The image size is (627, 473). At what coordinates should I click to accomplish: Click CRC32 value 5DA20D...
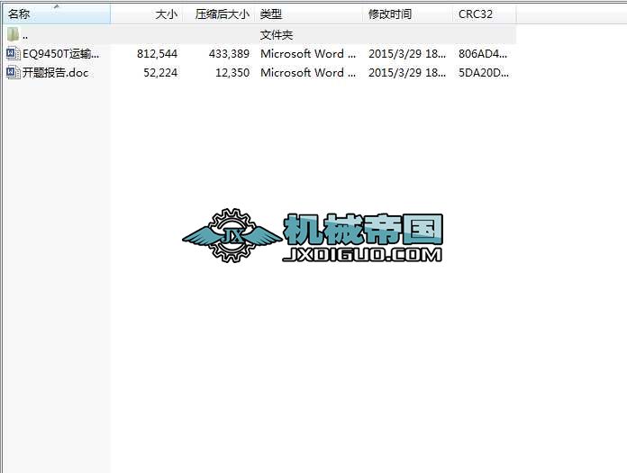(x=484, y=73)
